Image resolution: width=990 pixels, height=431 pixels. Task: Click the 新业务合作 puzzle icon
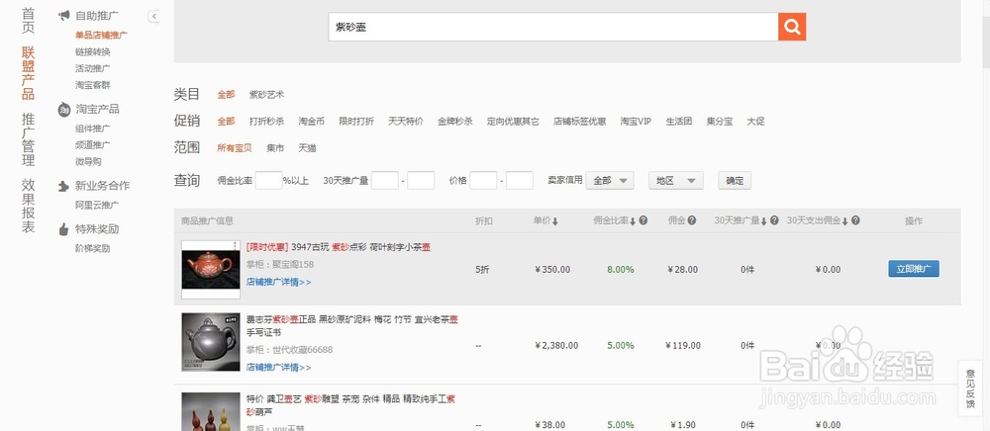[x=63, y=186]
